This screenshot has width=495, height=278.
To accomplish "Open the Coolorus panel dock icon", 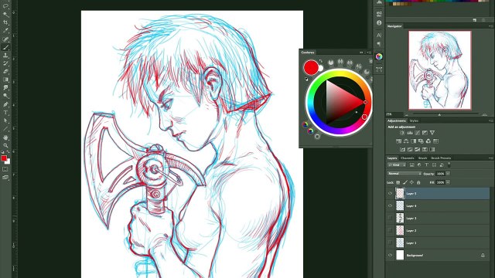I will pos(379,56).
